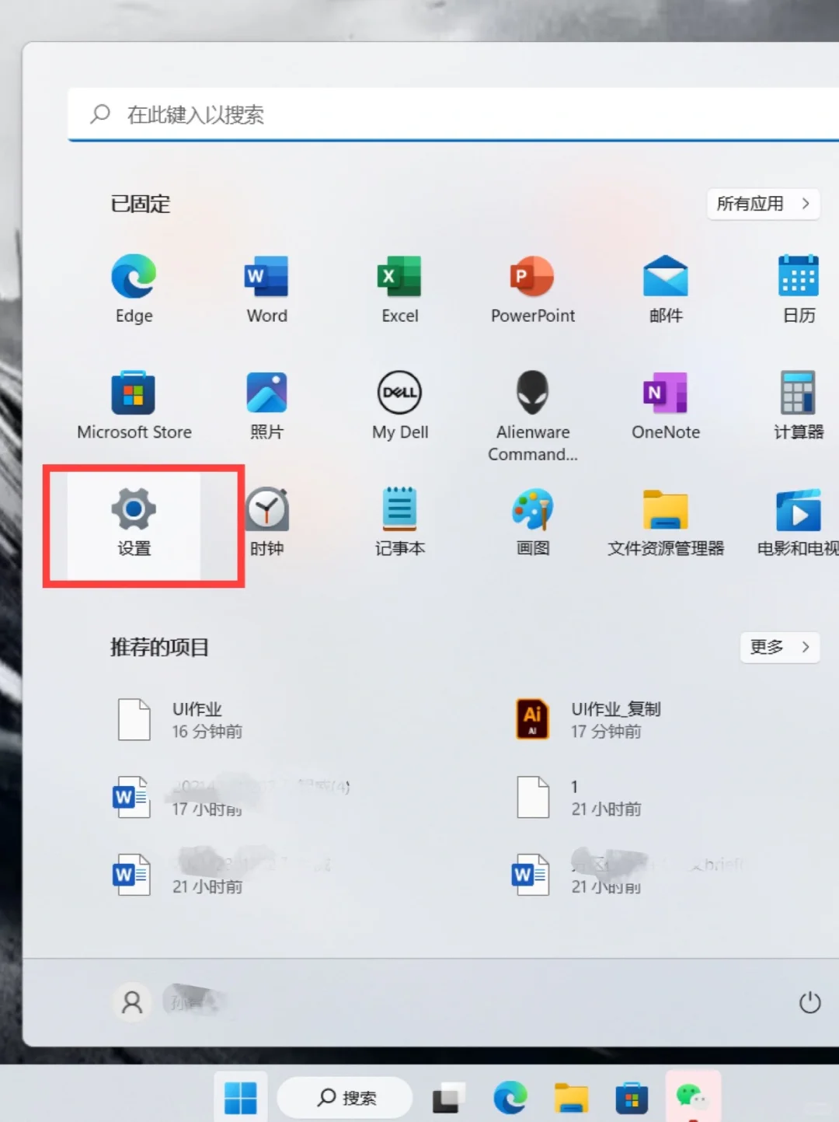The height and width of the screenshot is (1122, 839).
Task: Open WeChat from the taskbar
Action: 693,1096
